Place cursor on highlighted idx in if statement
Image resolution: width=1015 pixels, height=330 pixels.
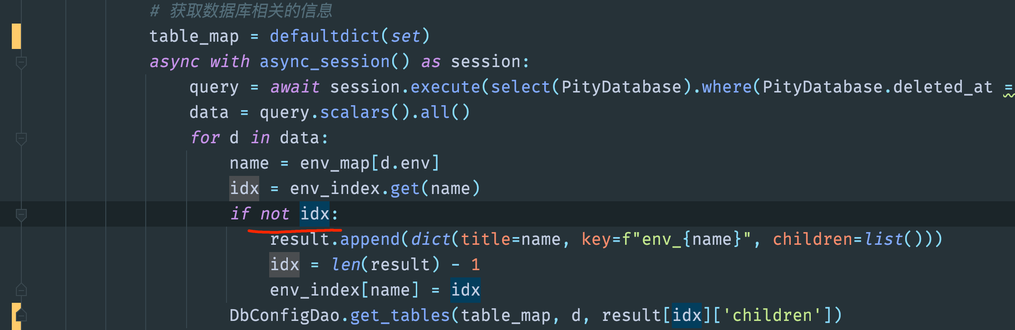click(x=315, y=214)
